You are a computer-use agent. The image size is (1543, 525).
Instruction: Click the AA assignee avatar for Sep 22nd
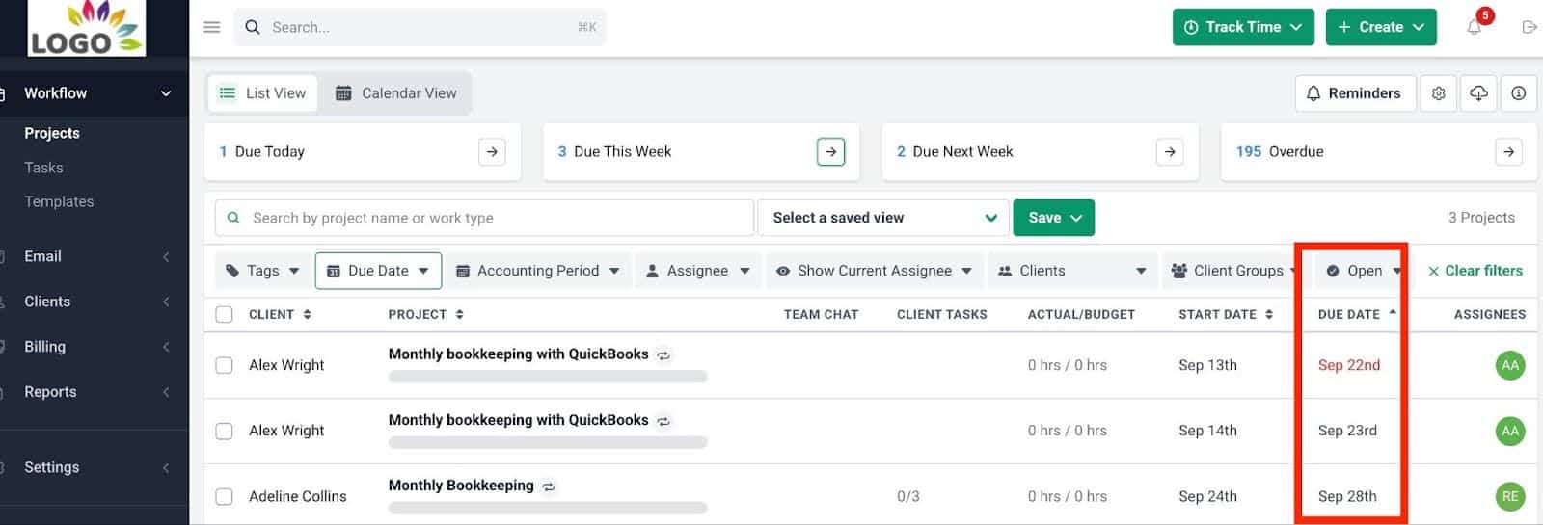pyautogui.click(x=1509, y=365)
